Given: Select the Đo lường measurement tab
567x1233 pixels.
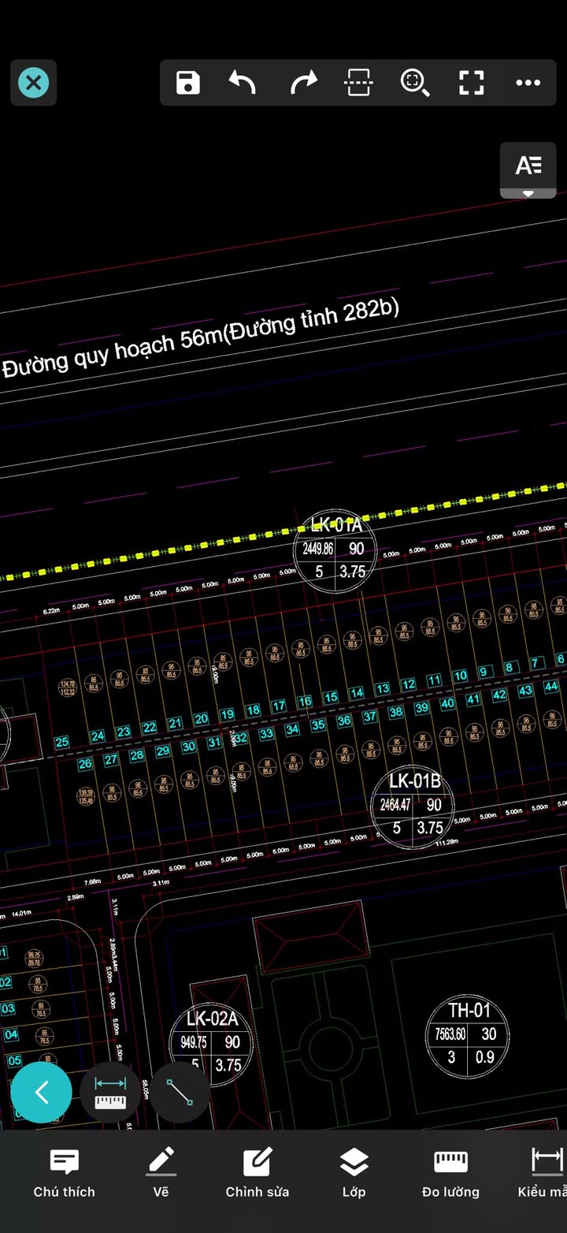Looking at the screenshot, I should click(x=450, y=1172).
